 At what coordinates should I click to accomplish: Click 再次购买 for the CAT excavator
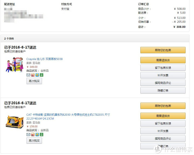point(34,141)
